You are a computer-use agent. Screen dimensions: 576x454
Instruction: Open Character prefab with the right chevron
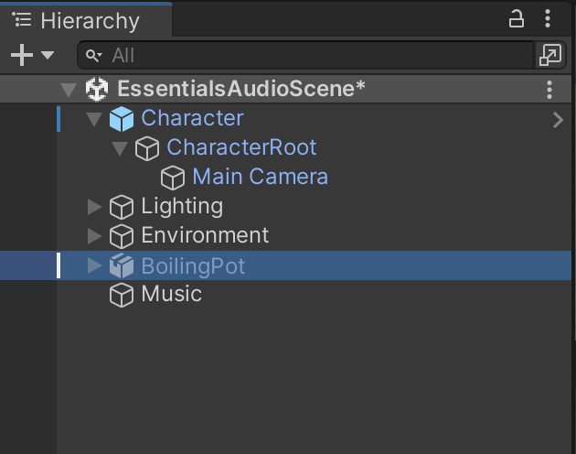pos(558,119)
